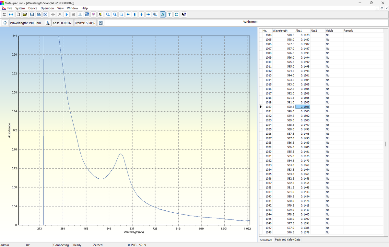The height and width of the screenshot is (247, 389).
Task: Pan graph up with the blue arrow
Action: [x=135, y=15]
